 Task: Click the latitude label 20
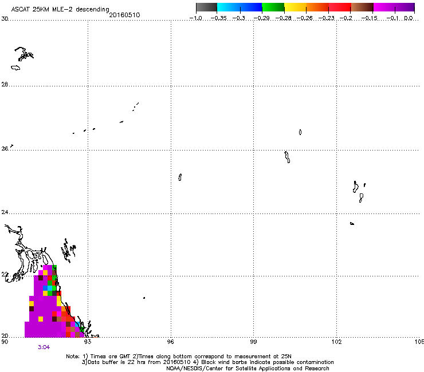[5, 336]
